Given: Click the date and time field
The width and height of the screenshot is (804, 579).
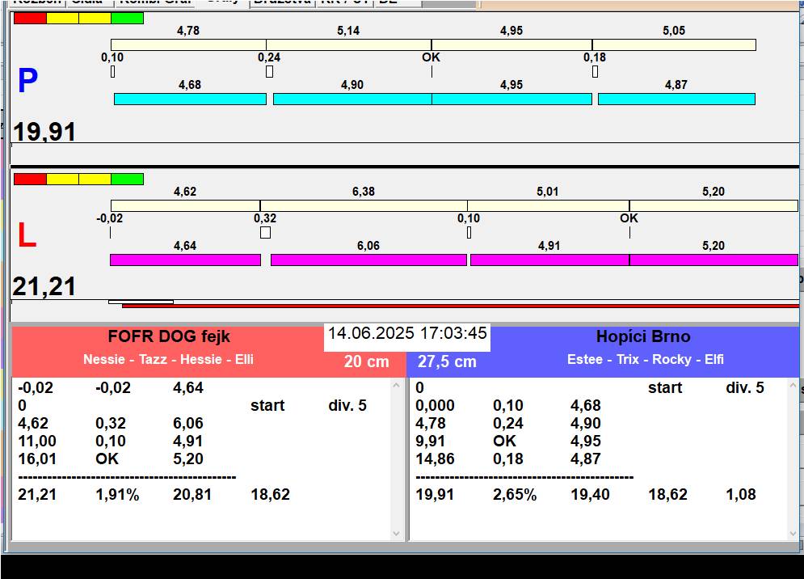Looking at the screenshot, I should click(407, 333).
